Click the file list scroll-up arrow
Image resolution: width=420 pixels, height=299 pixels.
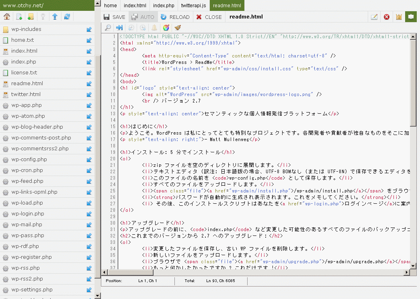click(x=98, y=3)
